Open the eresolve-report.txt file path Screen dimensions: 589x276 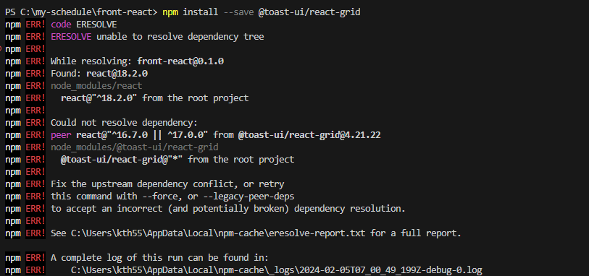(x=218, y=233)
